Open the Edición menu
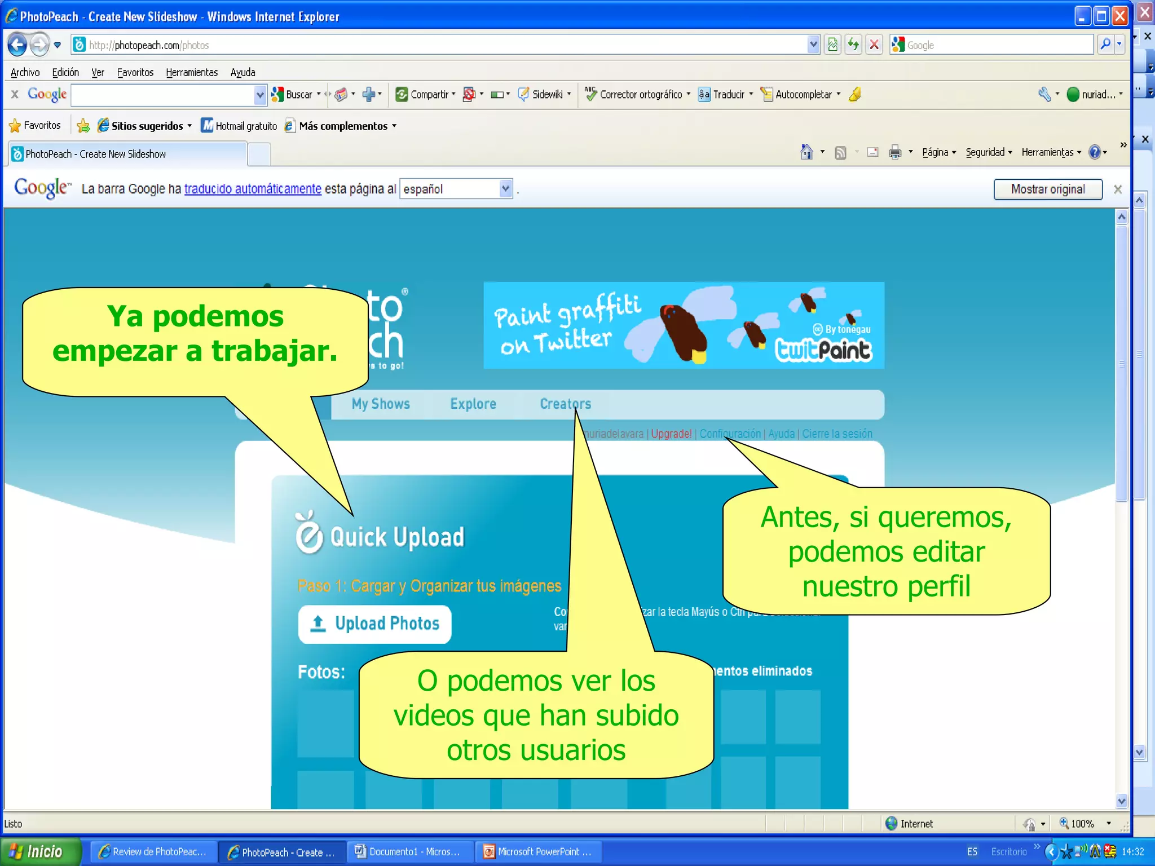The image size is (1155, 866). coord(65,72)
